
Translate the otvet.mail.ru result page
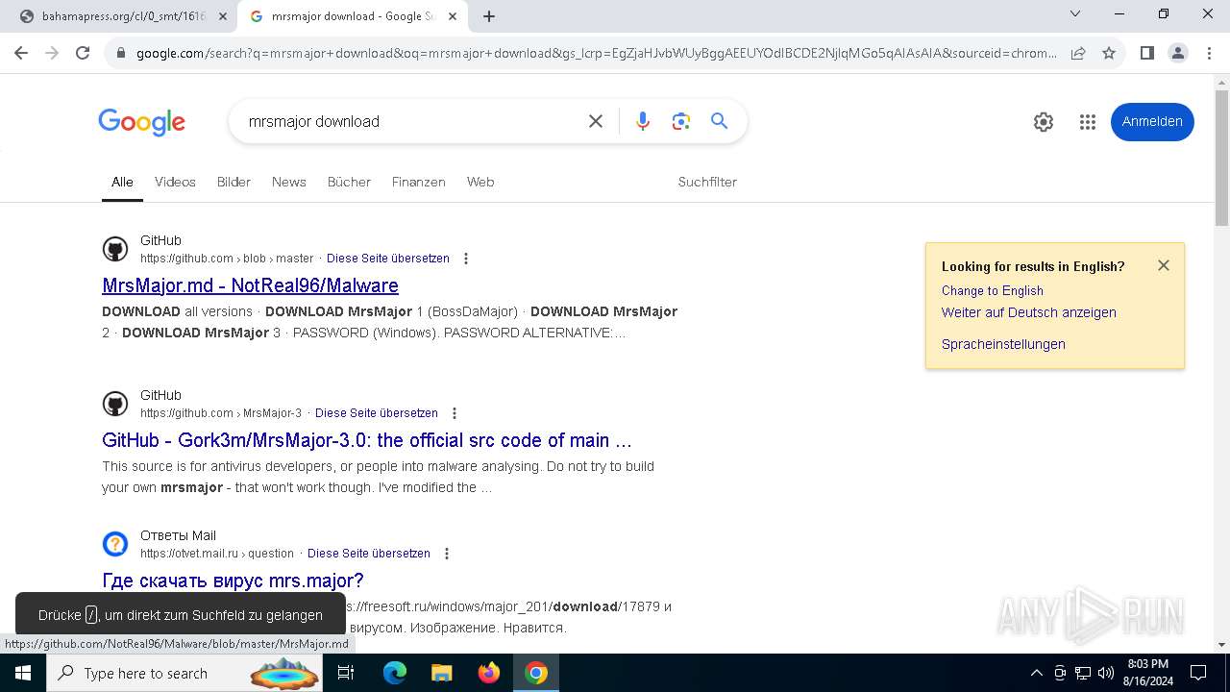coord(369,554)
